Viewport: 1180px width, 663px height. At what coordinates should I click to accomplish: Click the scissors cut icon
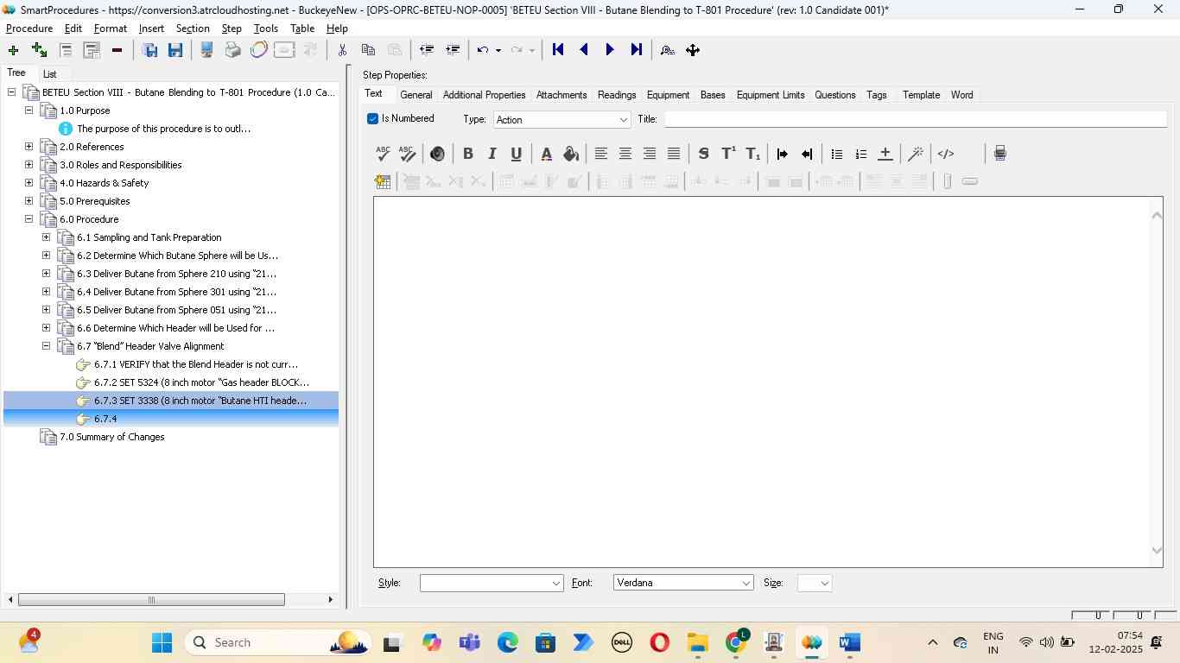[342, 50]
